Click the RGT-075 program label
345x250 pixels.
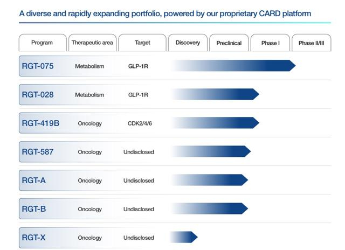[38, 66]
